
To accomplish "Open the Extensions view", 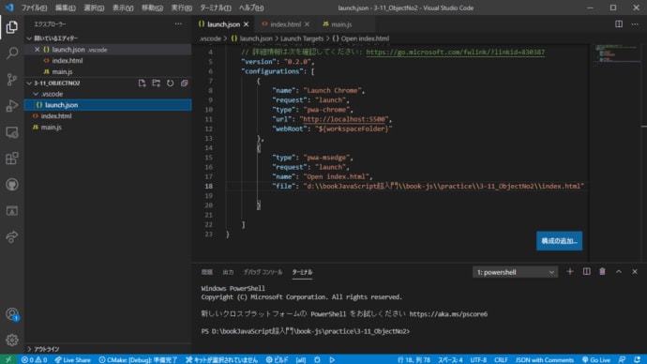I will point(12,158).
